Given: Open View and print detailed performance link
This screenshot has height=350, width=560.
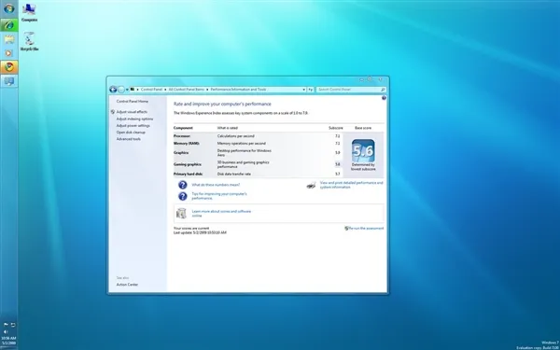Looking at the screenshot, I should pos(352,185).
